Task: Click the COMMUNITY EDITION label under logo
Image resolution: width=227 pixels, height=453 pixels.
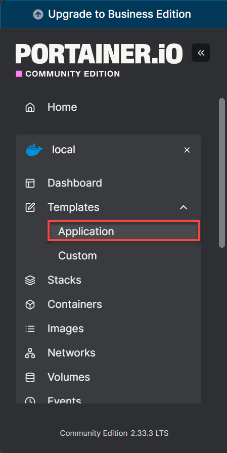Action: point(72,74)
